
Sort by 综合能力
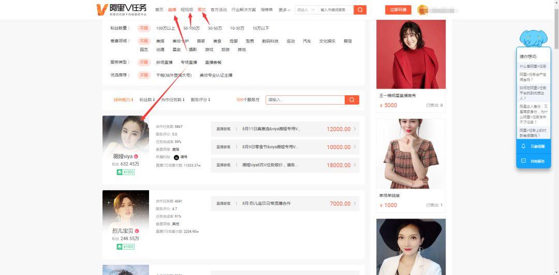click(x=124, y=100)
